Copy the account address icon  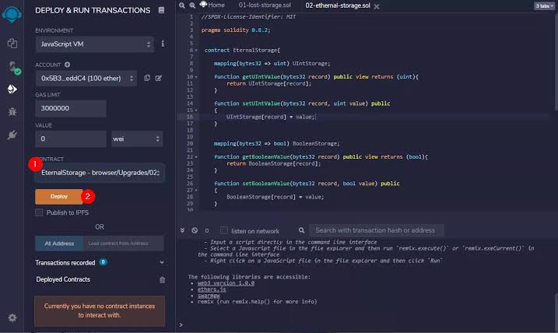(x=147, y=78)
